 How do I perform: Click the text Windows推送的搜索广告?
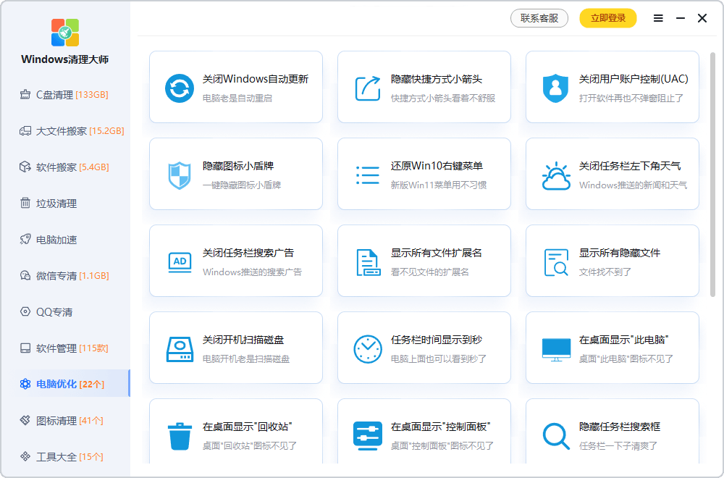coord(252,272)
